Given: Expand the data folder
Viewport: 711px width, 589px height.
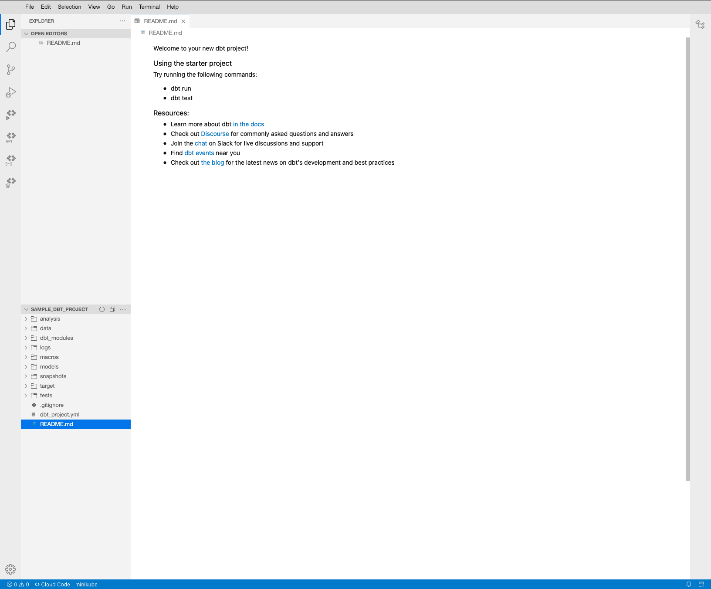Looking at the screenshot, I should pyautogui.click(x=76, y=328).
